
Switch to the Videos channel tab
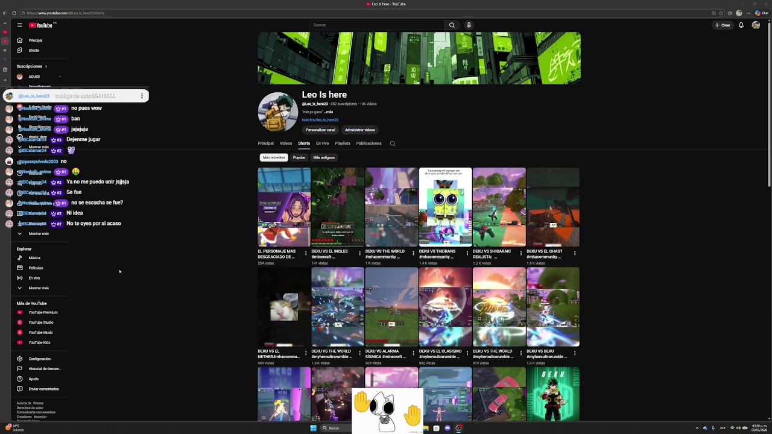coord(286,143)
